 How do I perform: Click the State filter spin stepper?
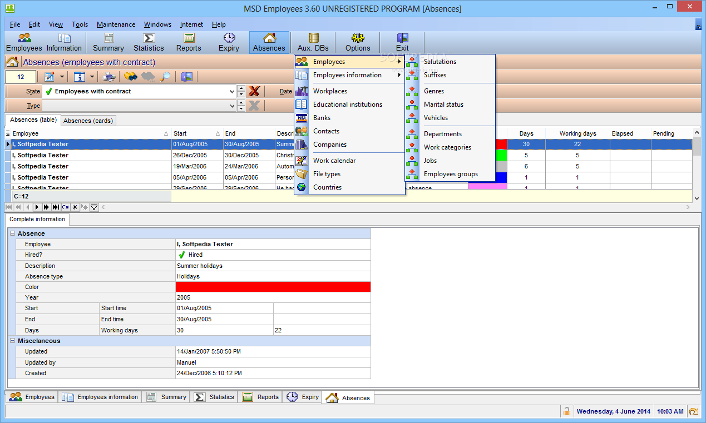pos(241,91)
